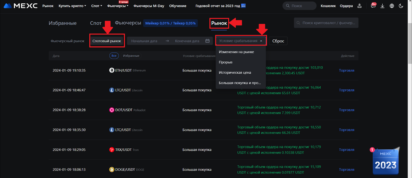412x178 pixels.
Task: Focus the "Поиск криптовалют / фьючер..." field
Action: 326,23
